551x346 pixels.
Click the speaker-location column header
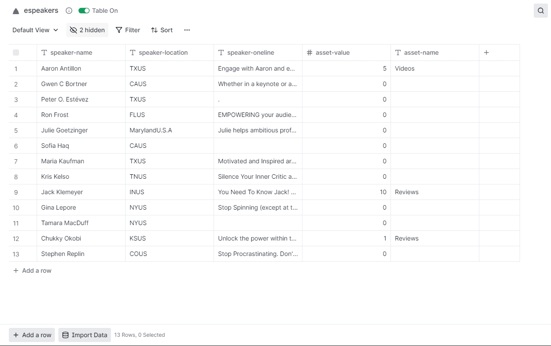pos(170,53)
